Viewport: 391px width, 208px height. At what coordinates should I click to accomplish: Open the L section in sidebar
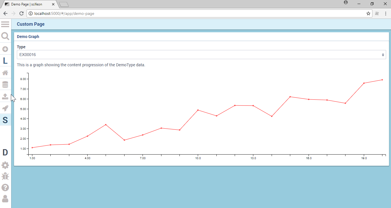point(5,61)
